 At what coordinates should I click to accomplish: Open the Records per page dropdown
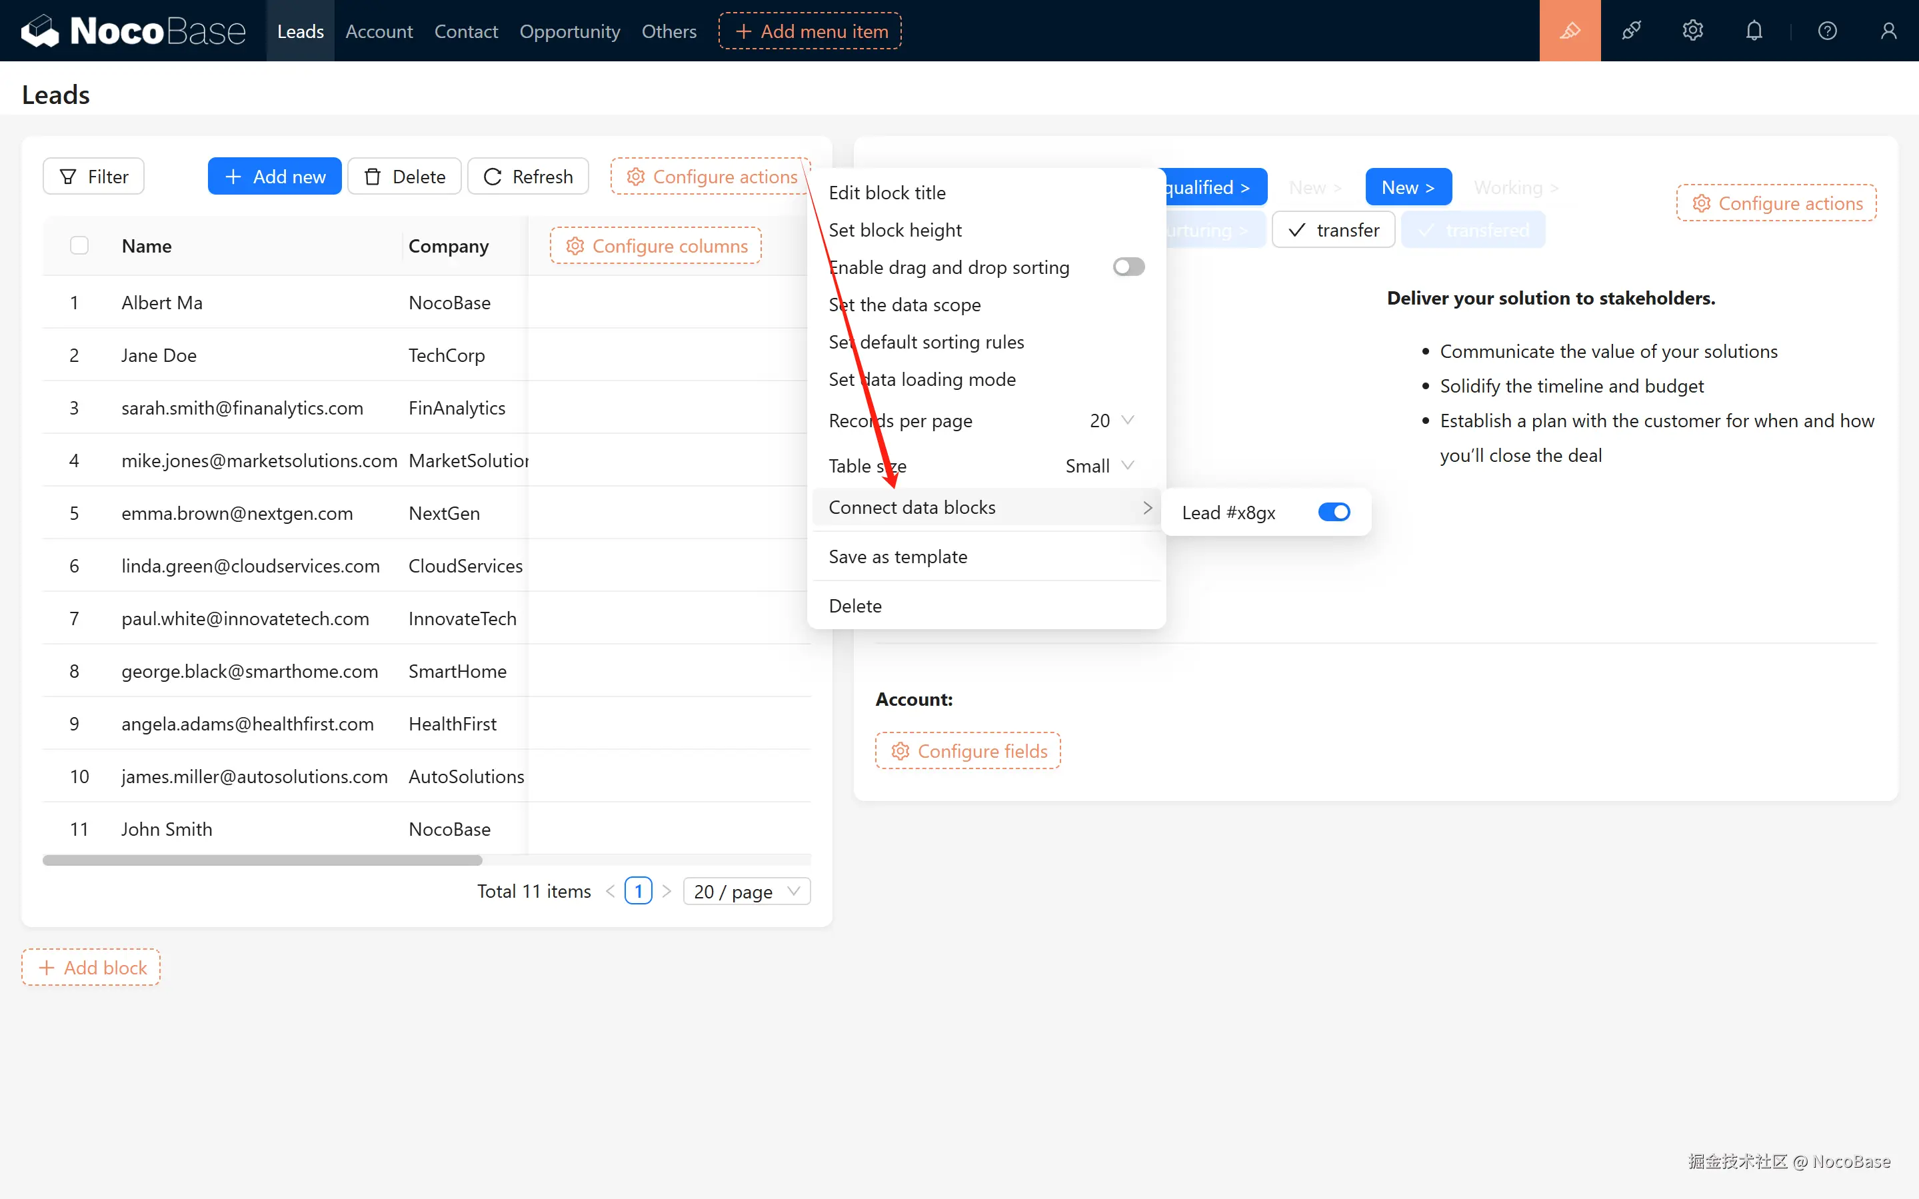pyautogui.click(x=1112, y=421)
